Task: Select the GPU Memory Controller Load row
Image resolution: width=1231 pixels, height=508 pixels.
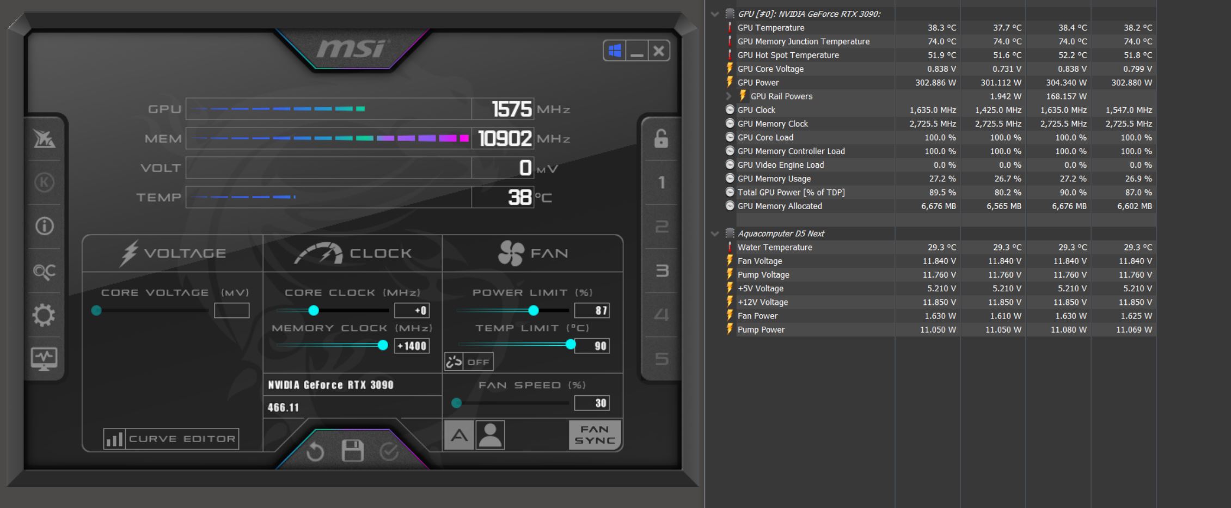Action: click(x=940, y=151)
